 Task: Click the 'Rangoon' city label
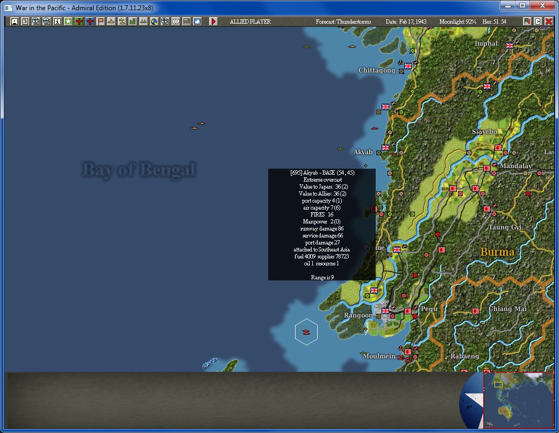(359, 315)
